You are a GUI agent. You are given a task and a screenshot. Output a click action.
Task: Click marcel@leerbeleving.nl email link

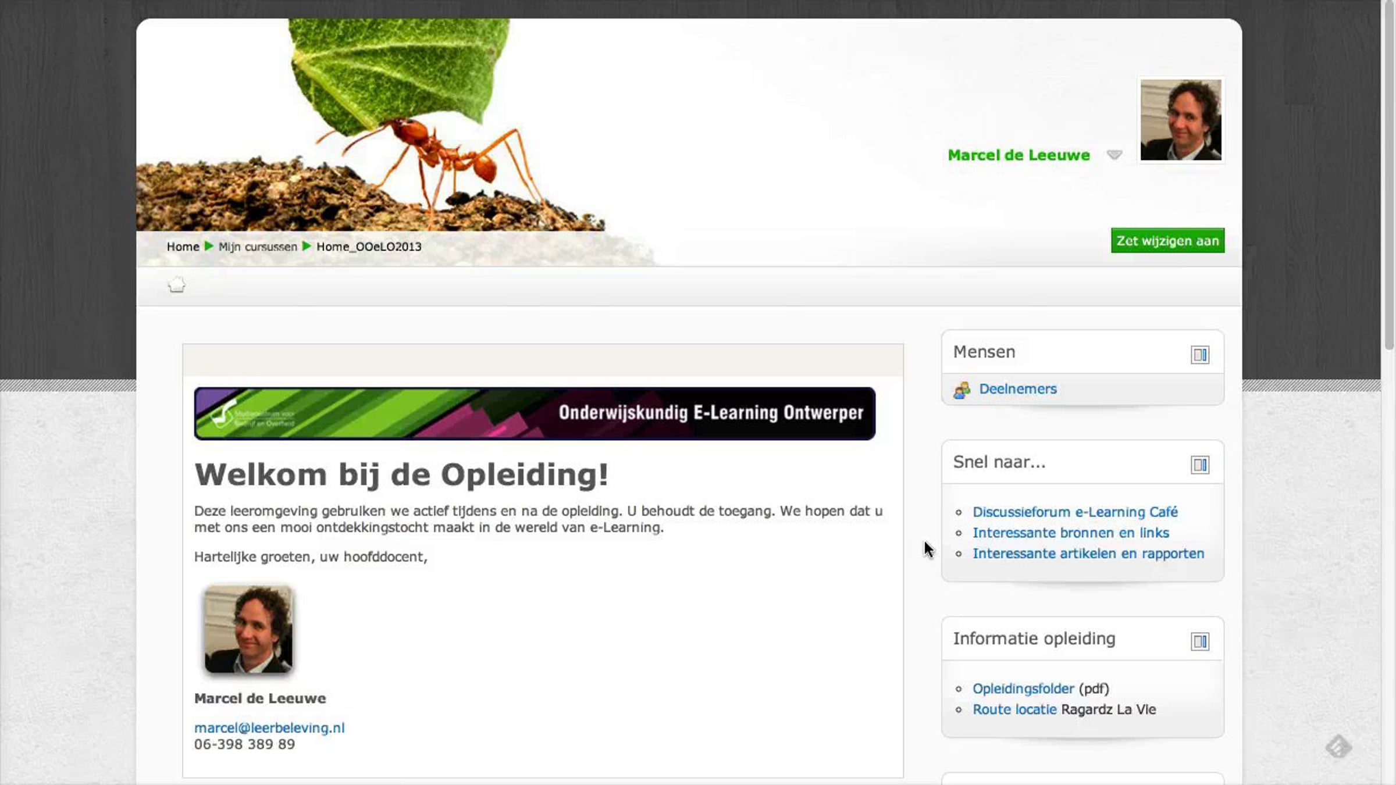pos(269,728)
